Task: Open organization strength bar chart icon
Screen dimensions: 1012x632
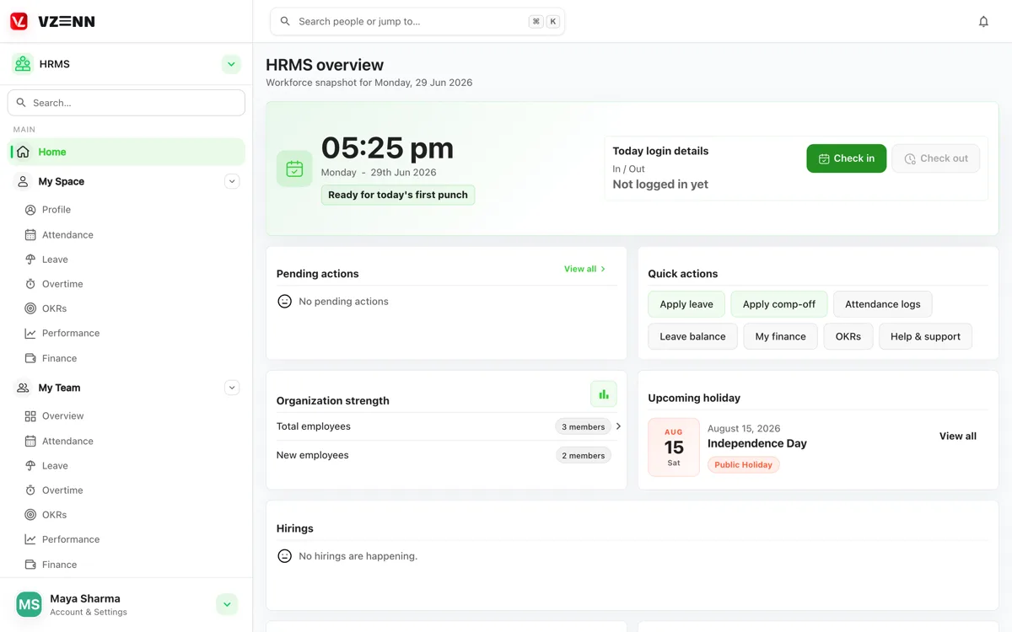Action: pos(604,394)
